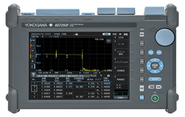The image size is (185, 117).
Task: Toggle the dark display mode indicator
Action: (106, 34)
